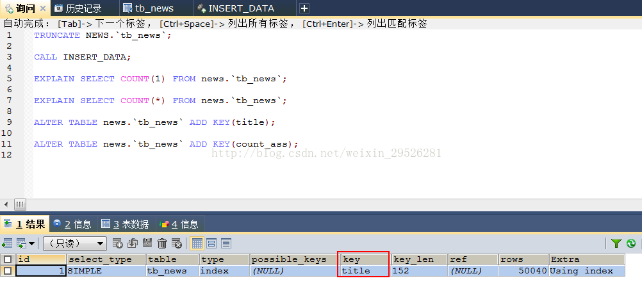This screenshot has width=642, height=292.
Task: Select the 2 信息 tab
Action: point(72,224)
